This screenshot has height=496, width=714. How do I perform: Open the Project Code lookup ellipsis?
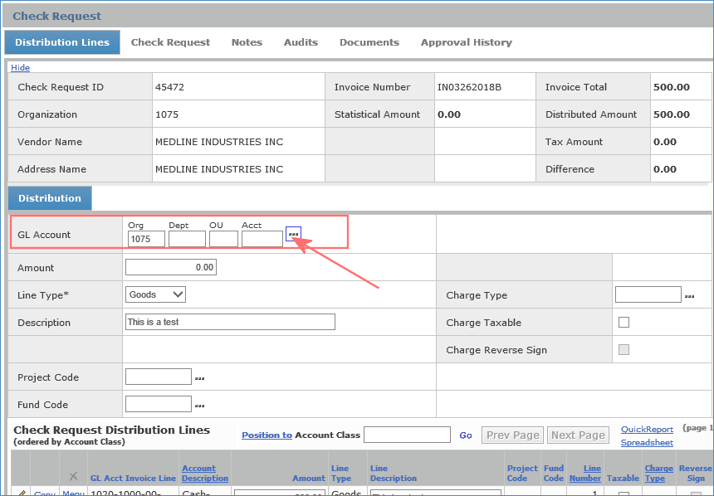coord(199,378)
